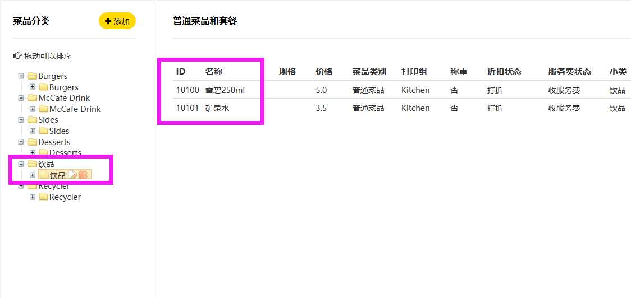Select the child Burgers tree label

(x=63, y=87)
